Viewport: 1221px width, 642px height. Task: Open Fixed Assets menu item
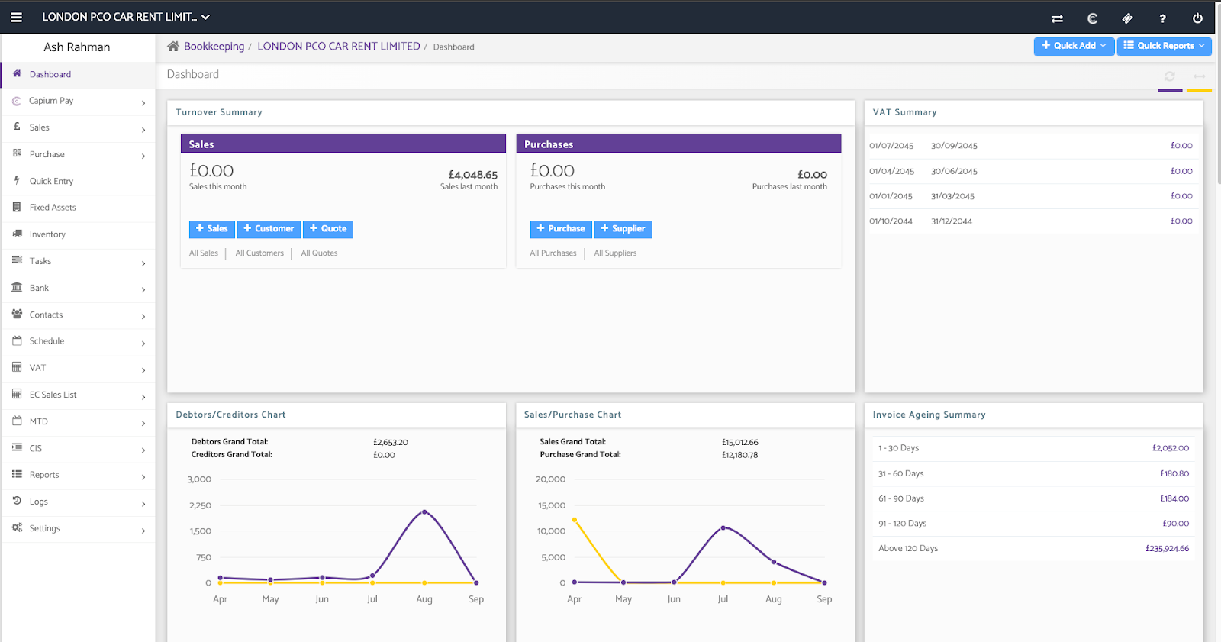pyautogui.click(x=79, y=208)
